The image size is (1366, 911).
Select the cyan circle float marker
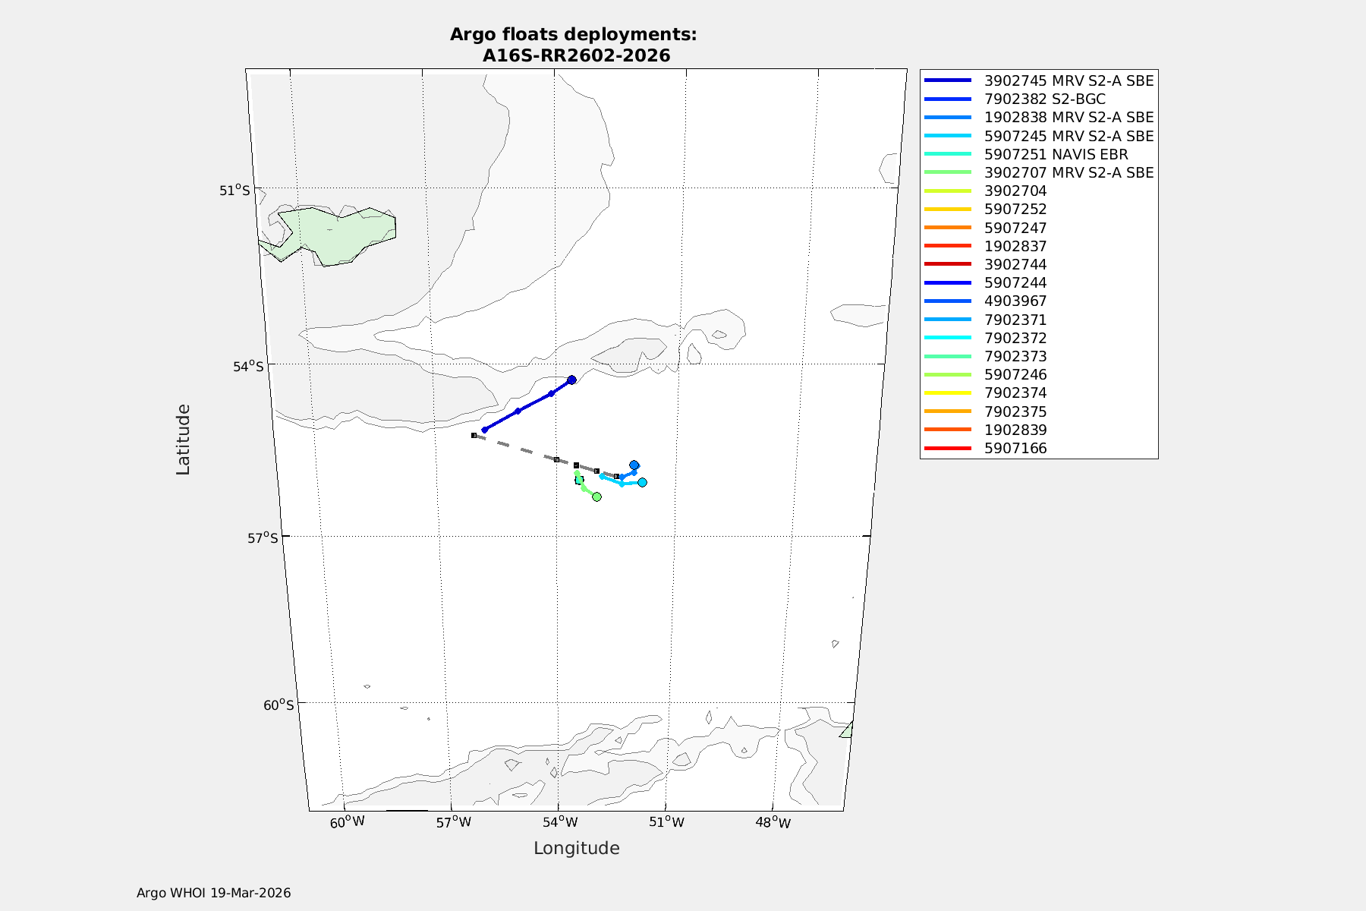click(642, 482)
